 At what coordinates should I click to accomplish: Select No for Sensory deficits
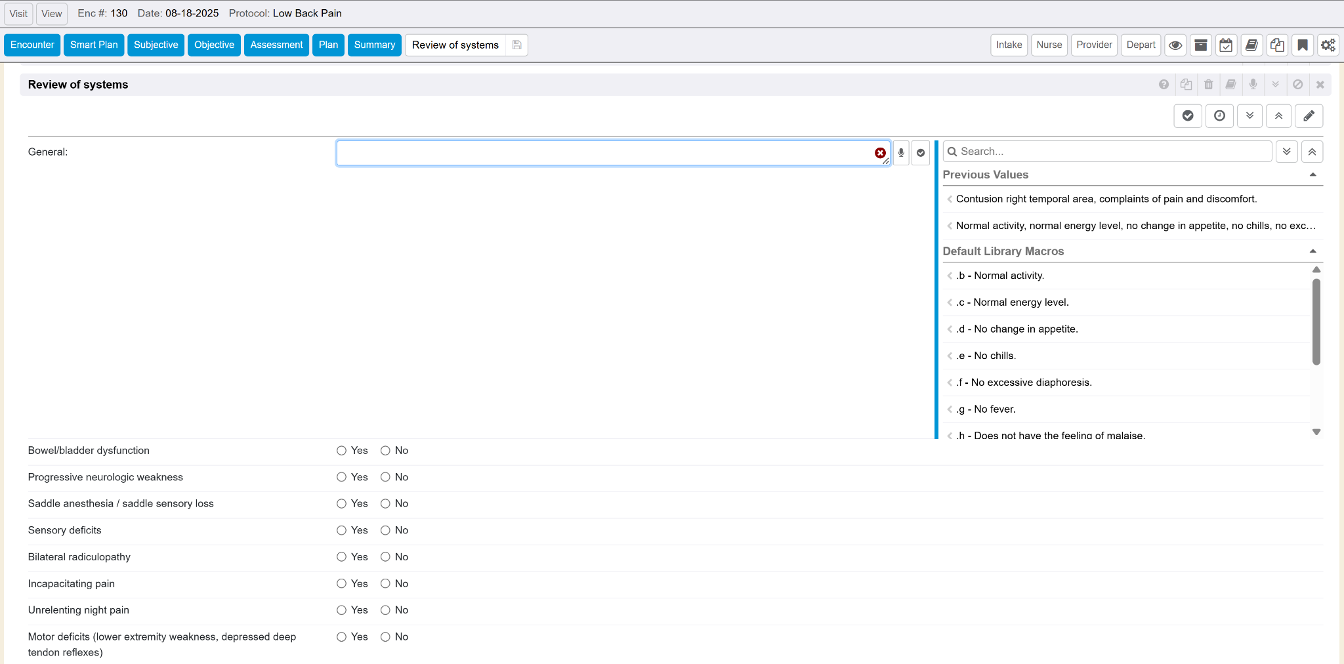386,530
